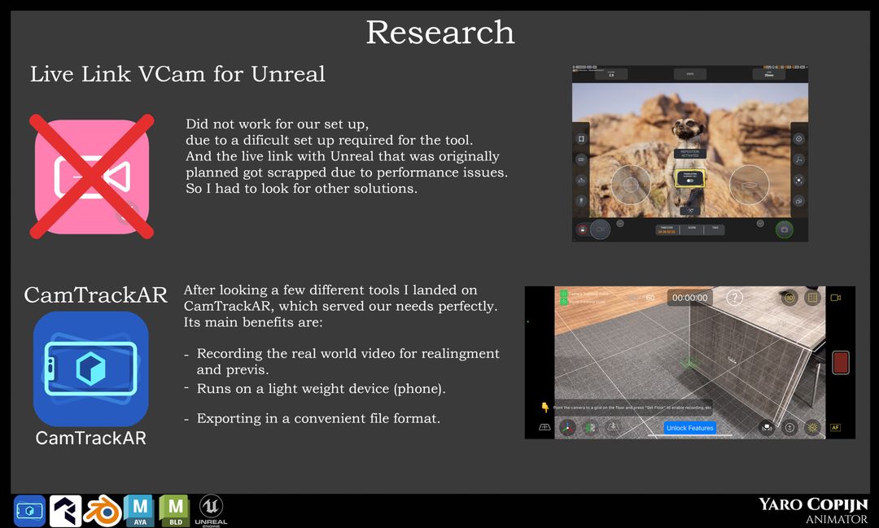
Task: Click the Unreal Engine logo in the bottom strip
Action: tap(211, 511)
